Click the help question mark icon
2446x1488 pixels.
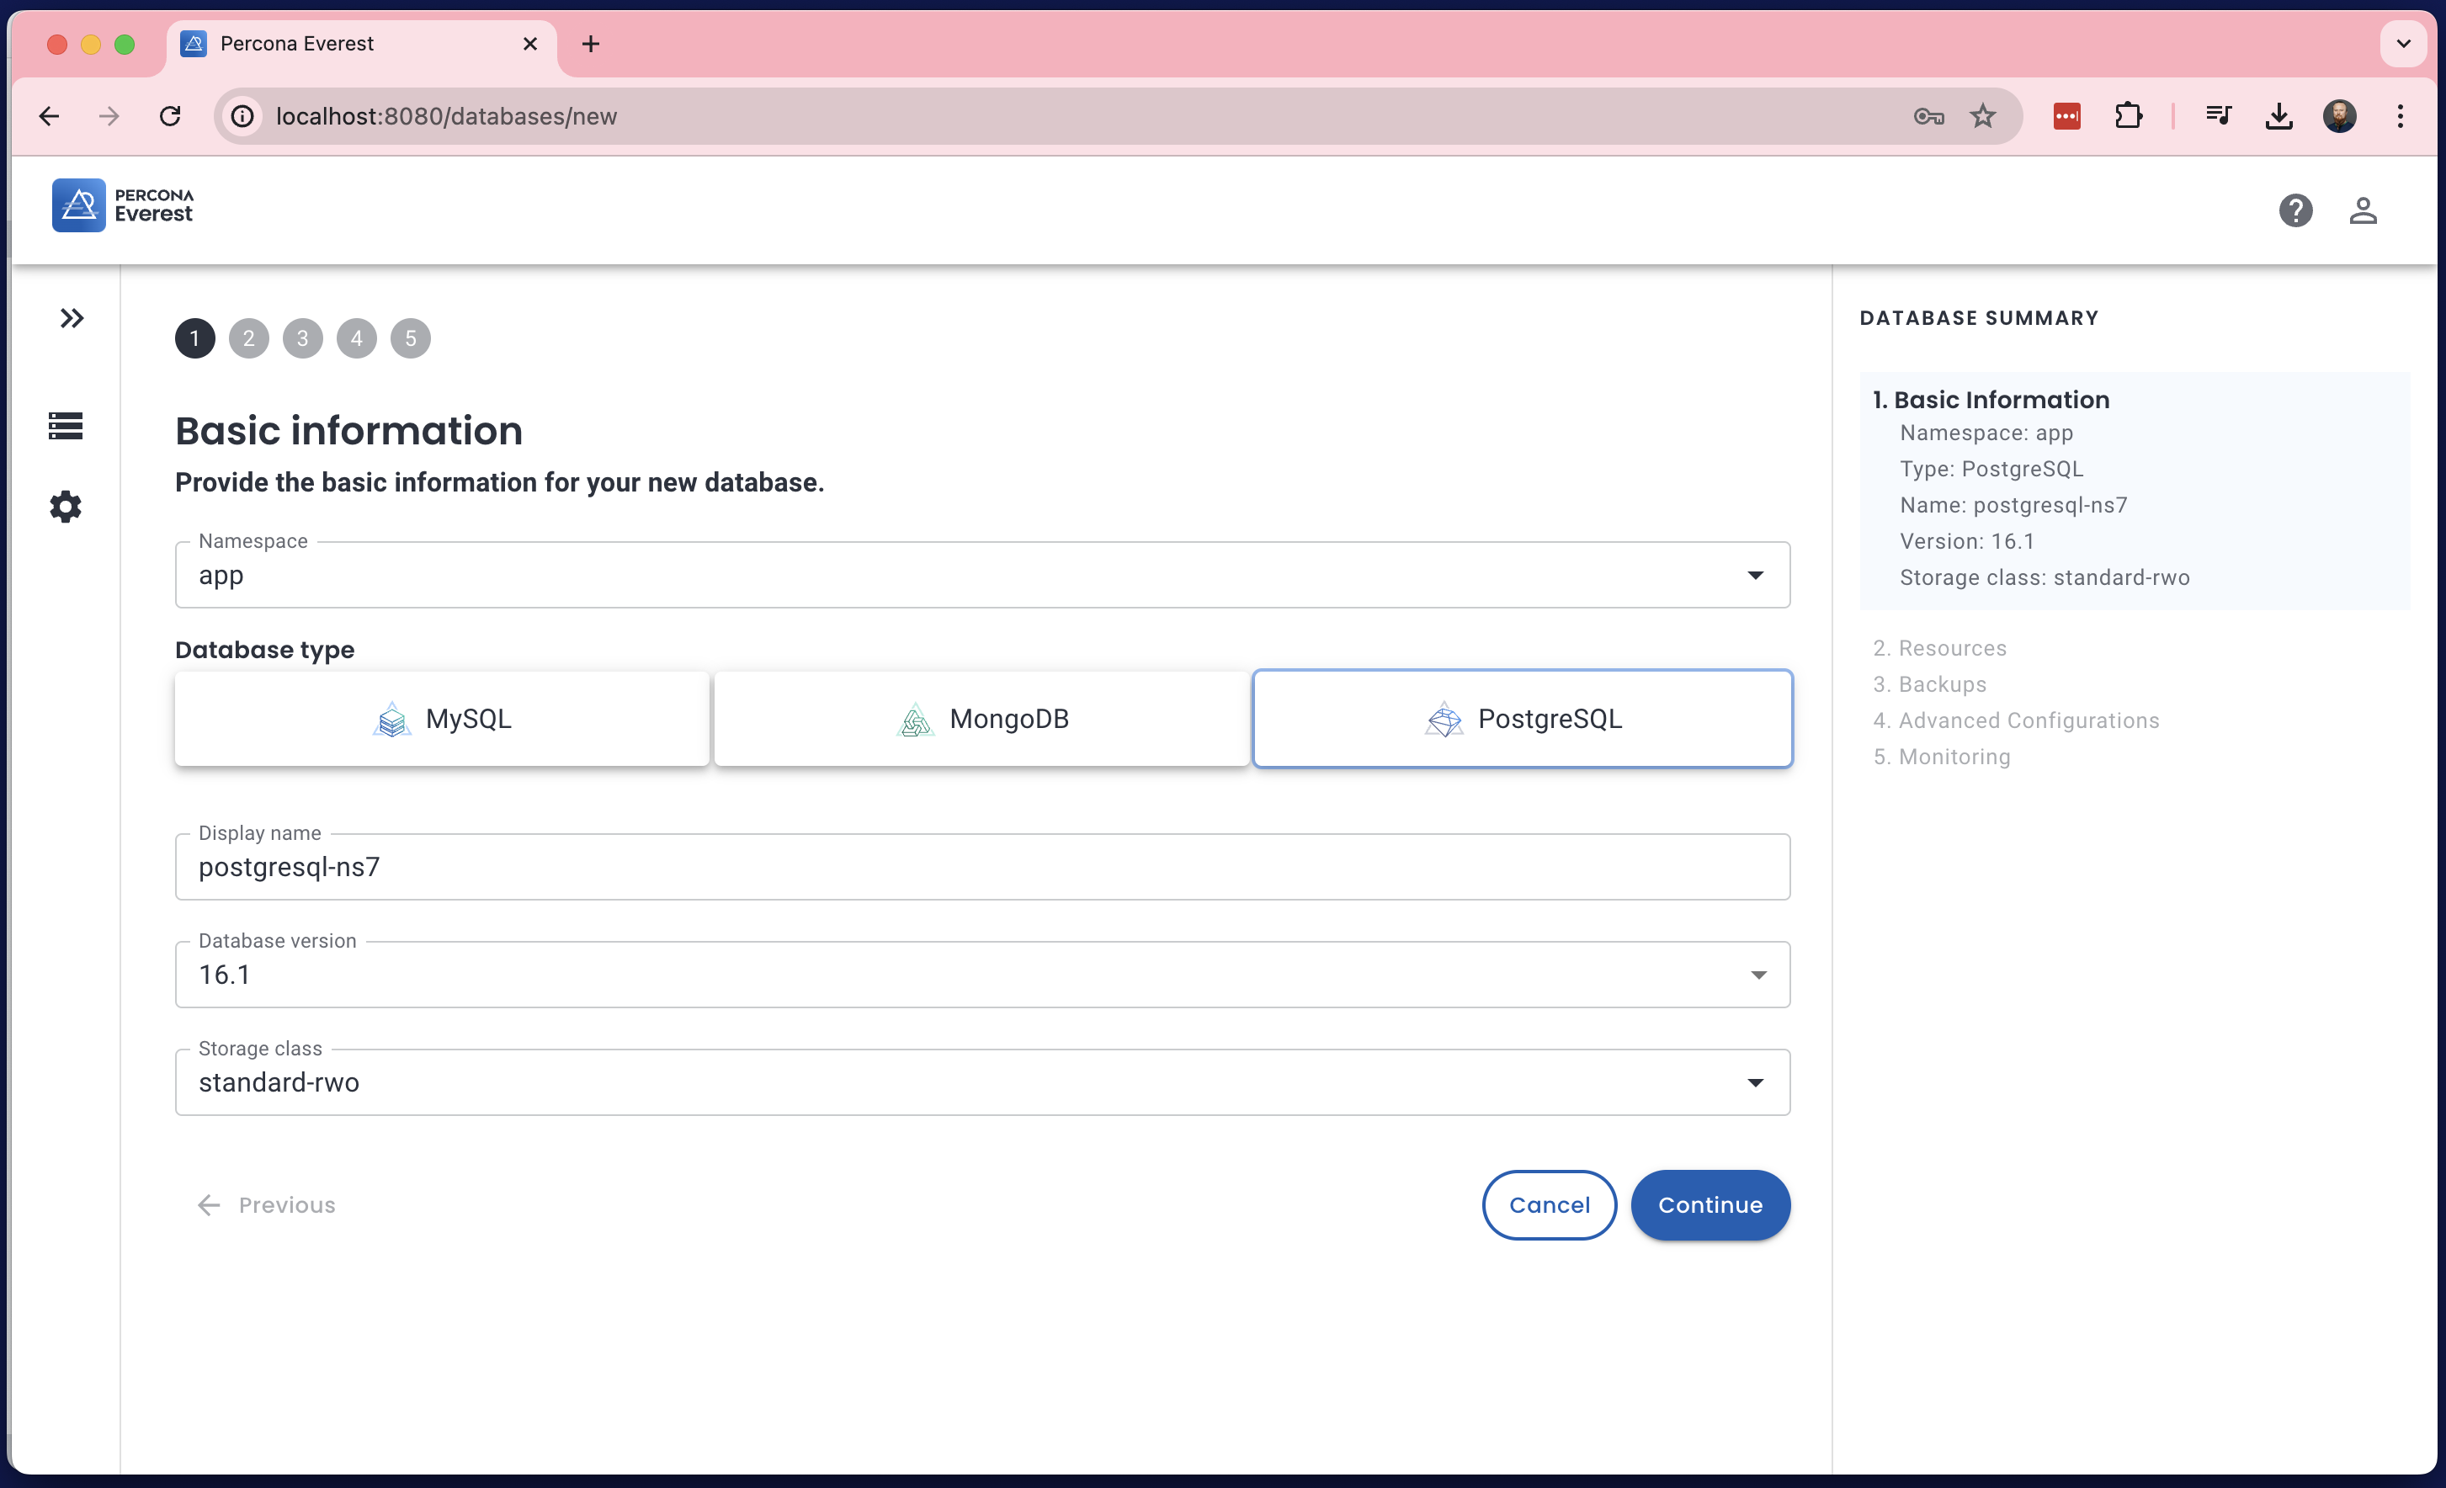click(2295, 210)
